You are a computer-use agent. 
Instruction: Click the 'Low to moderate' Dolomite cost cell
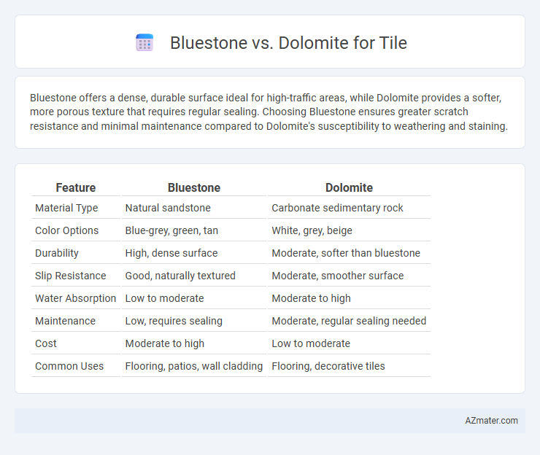click(x=311, y=343)
